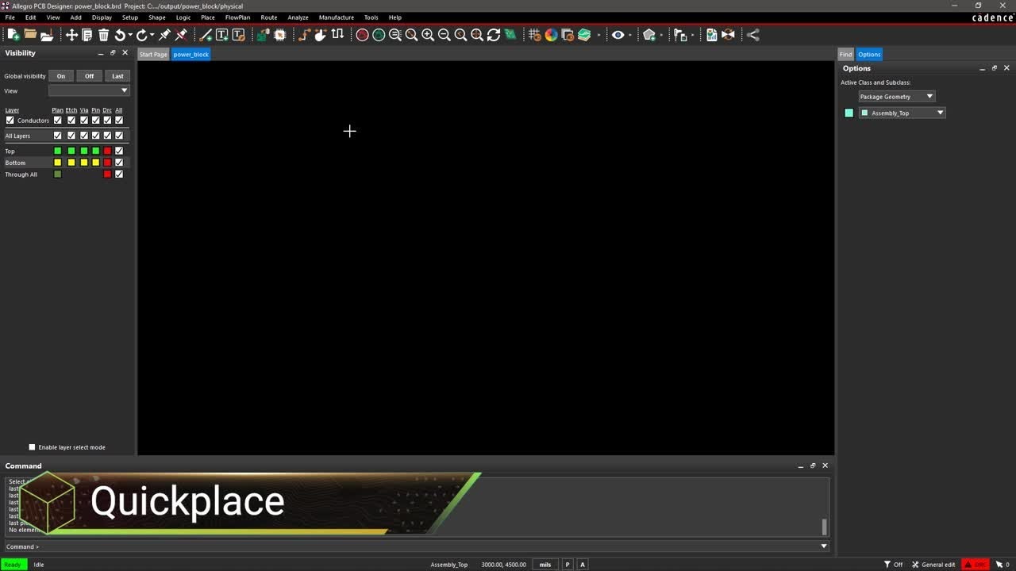This screenshot has height=571, width=1016.
Task: Open the eye icon dropdown arrow
Action: click(630, 35)
